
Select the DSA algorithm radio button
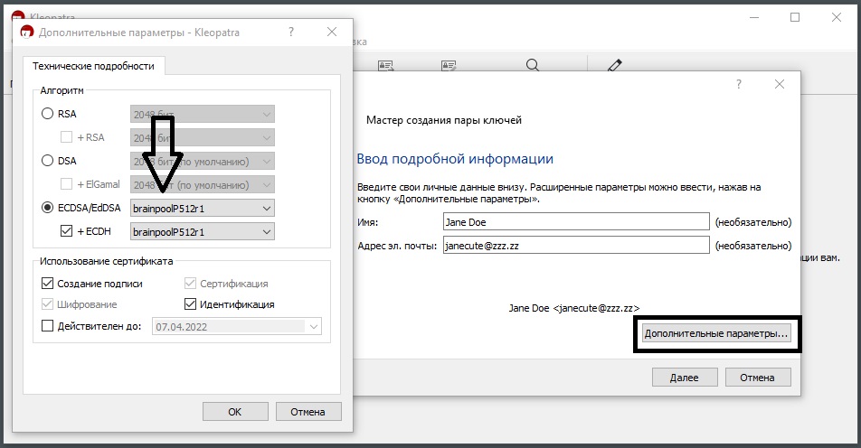click(48, 161)
